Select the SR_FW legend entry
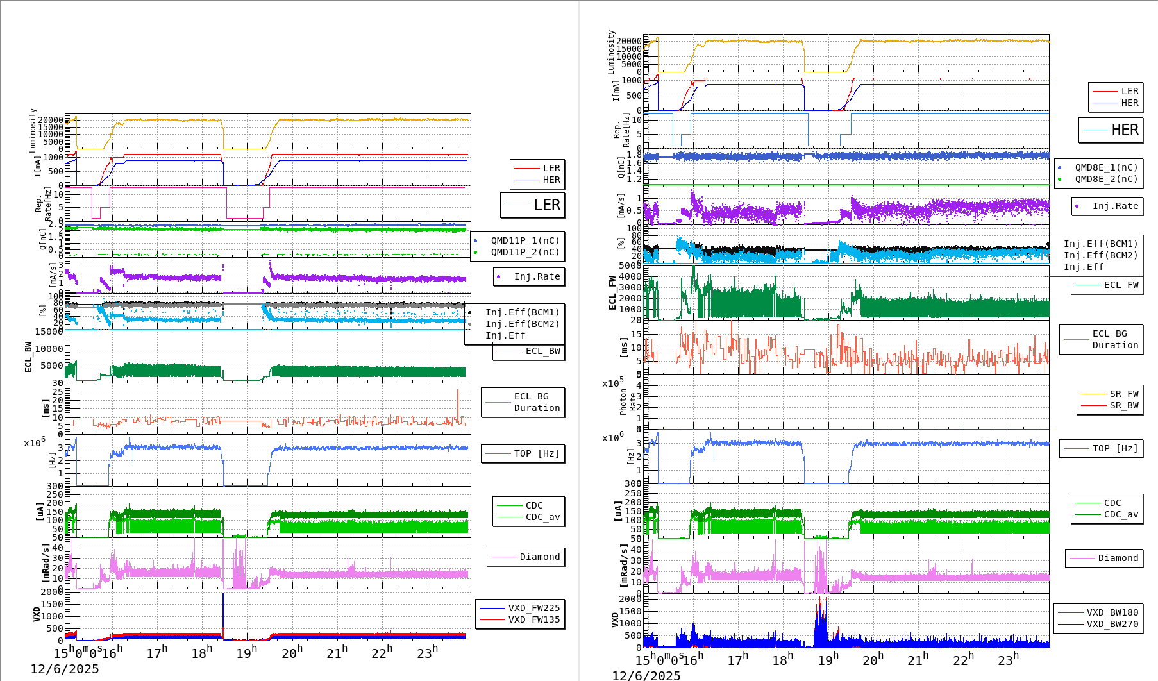This screenshot has width=1158, height=681. click(x=1110, y=394)
